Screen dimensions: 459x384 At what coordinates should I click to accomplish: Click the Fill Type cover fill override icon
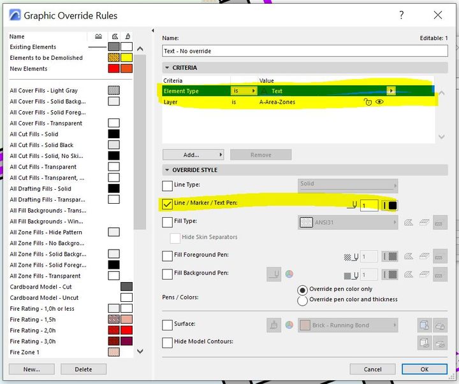pos(424,222)
